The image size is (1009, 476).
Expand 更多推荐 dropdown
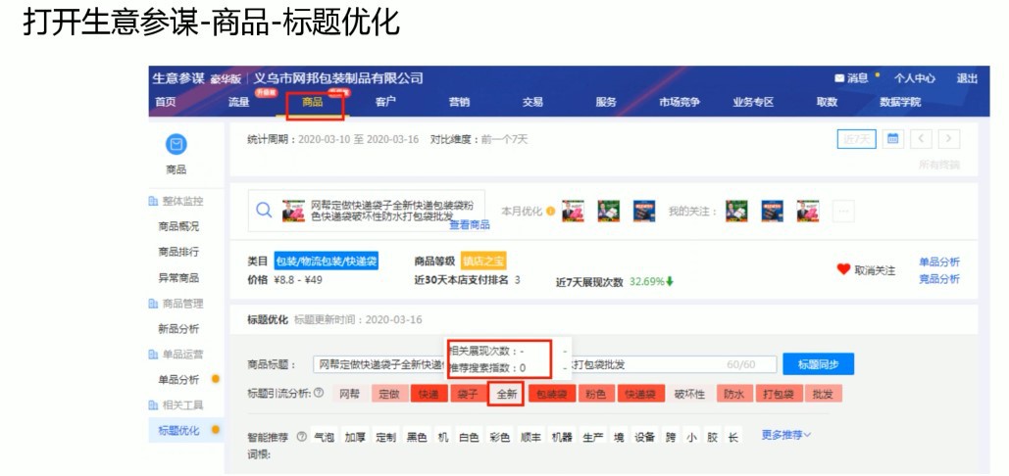tap(786, 435)
